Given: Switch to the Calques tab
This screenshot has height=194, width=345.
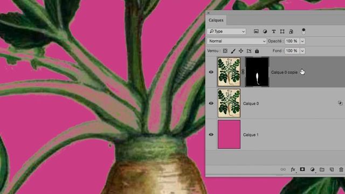Looking at the screenshot, I should click(x=216, y=20).
